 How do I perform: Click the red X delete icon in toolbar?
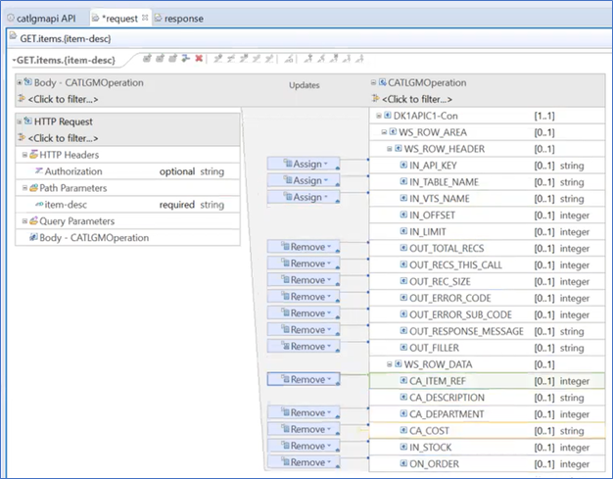pos(199,59)
